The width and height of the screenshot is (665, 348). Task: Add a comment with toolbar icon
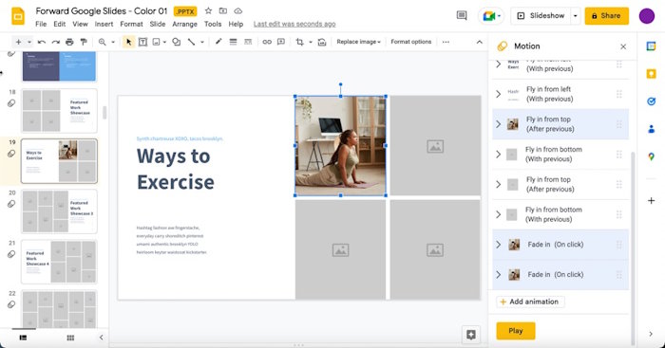tap(281, 42)
